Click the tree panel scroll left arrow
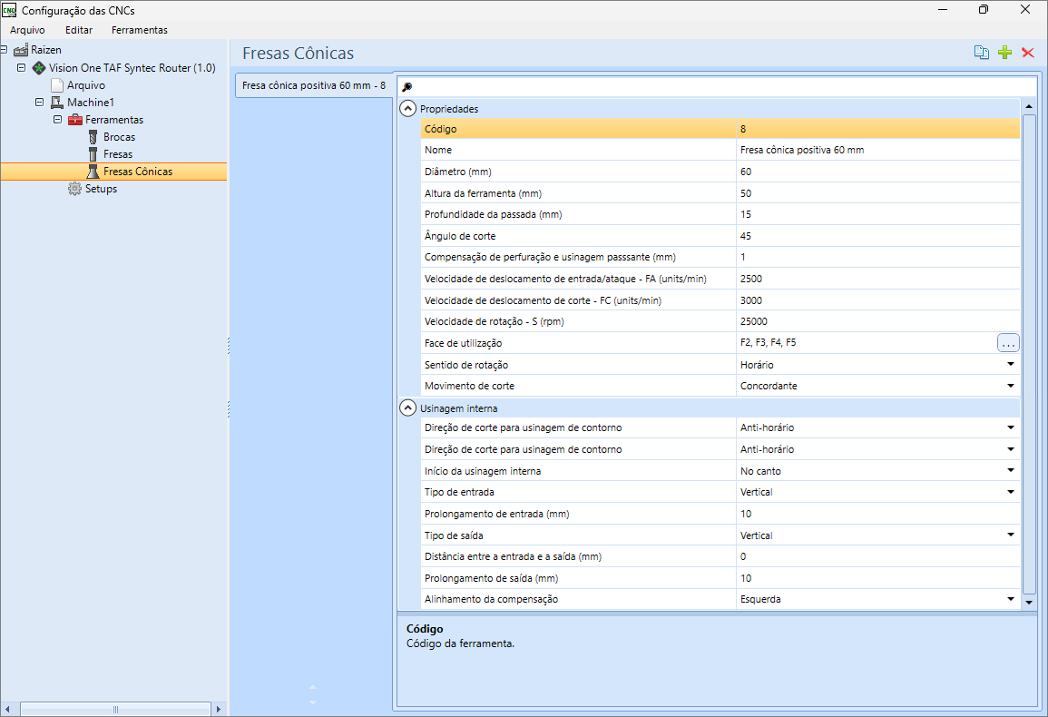Viewport: 1048px width, 717px height. (x=7, y=709)
